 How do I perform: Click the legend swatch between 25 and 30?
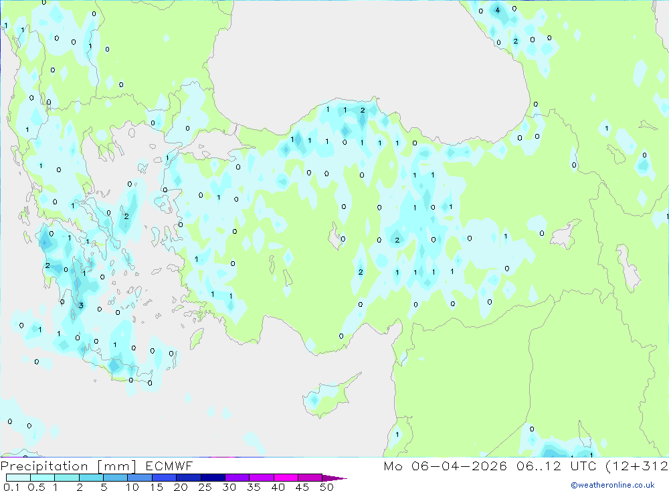(213, 478)
